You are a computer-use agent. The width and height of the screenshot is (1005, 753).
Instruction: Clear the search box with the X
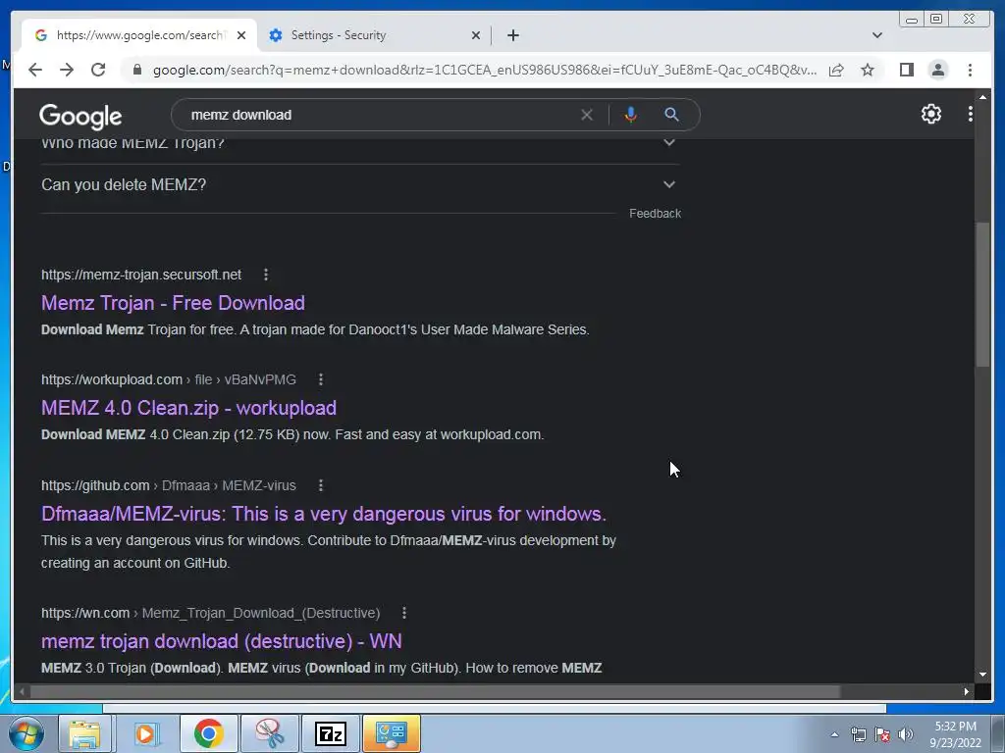pyautogui.click(x=587, y=115)
